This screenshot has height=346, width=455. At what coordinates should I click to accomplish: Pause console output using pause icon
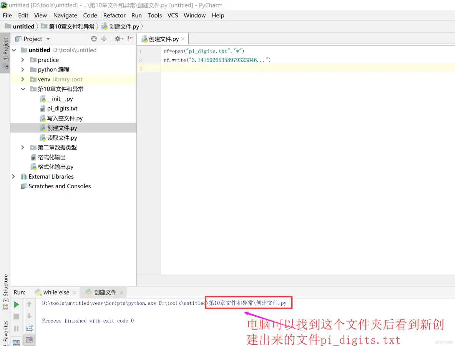16,328
